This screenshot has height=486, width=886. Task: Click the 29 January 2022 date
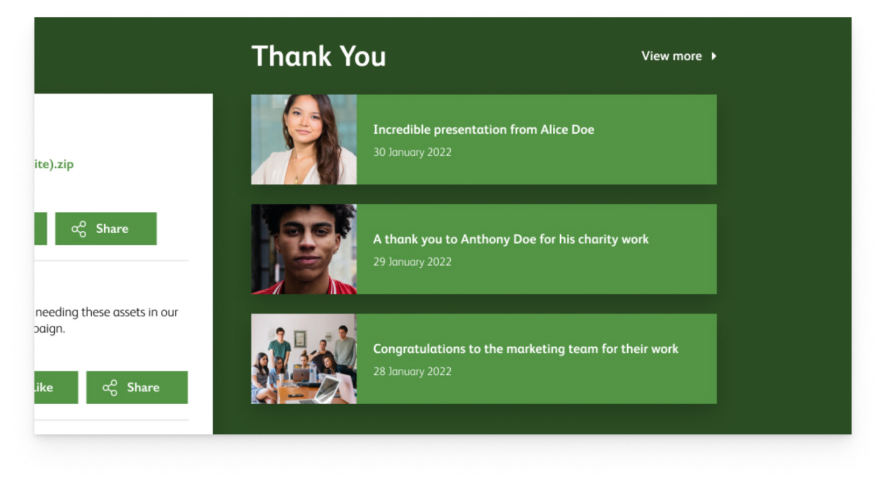coord(412,262)
